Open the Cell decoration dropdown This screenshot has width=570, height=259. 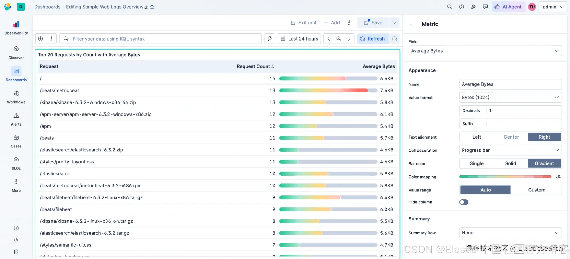point(510,150)
